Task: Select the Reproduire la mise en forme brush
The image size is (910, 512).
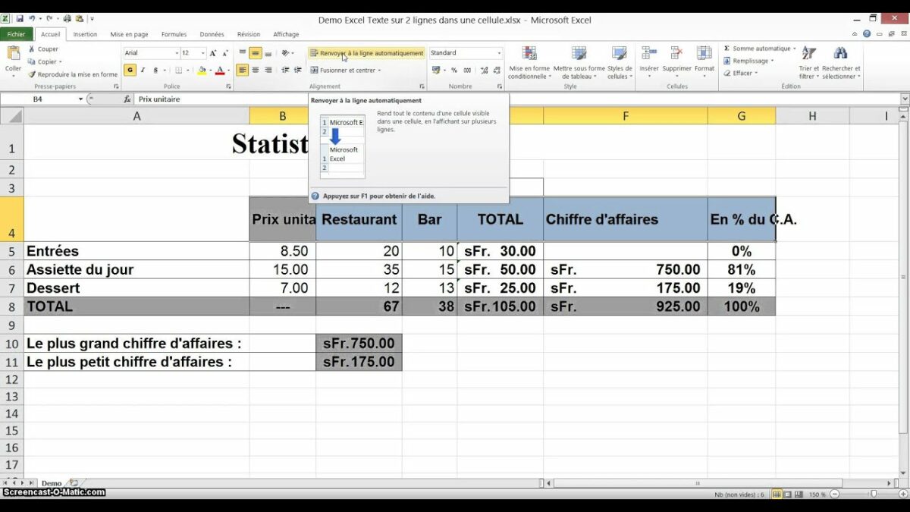Action: (x=33, y=74)
